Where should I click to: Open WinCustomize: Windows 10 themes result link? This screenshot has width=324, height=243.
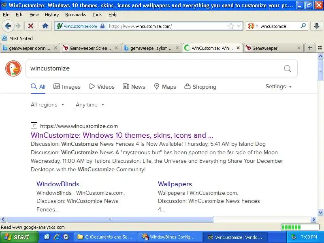pyautogui.click(x=122, y=135)
